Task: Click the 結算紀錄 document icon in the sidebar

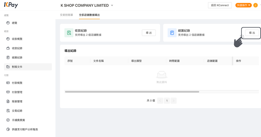Action: coord(8,57)
